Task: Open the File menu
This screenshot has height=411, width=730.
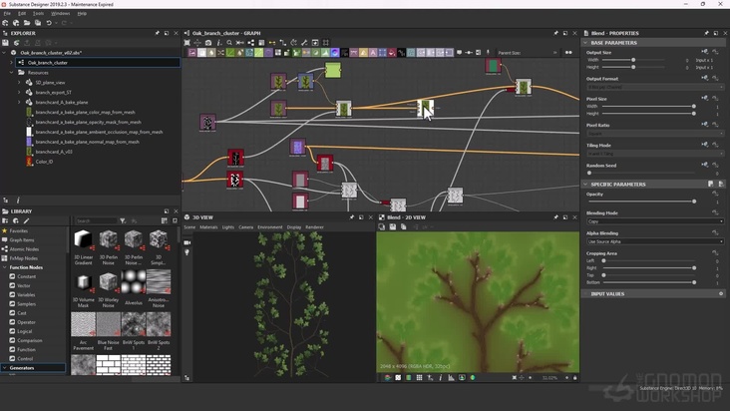Action: (x=7, y=14)
